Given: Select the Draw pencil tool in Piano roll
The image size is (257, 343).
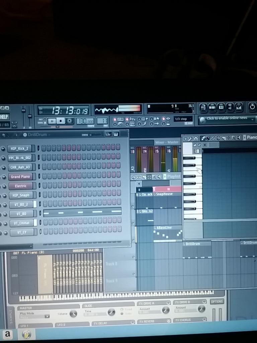Looking at the screenshot, I should coord(203,138).
